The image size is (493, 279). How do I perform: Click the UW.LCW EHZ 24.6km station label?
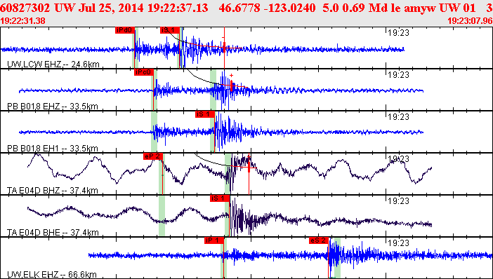tap(53, 64)
